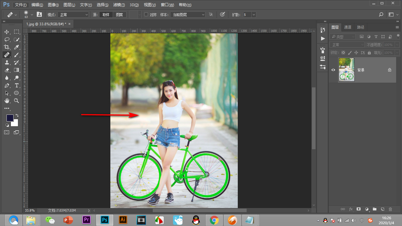Screen dimensions: 402x226
Task: Click the white background color swatch
Action: point(15,124)
